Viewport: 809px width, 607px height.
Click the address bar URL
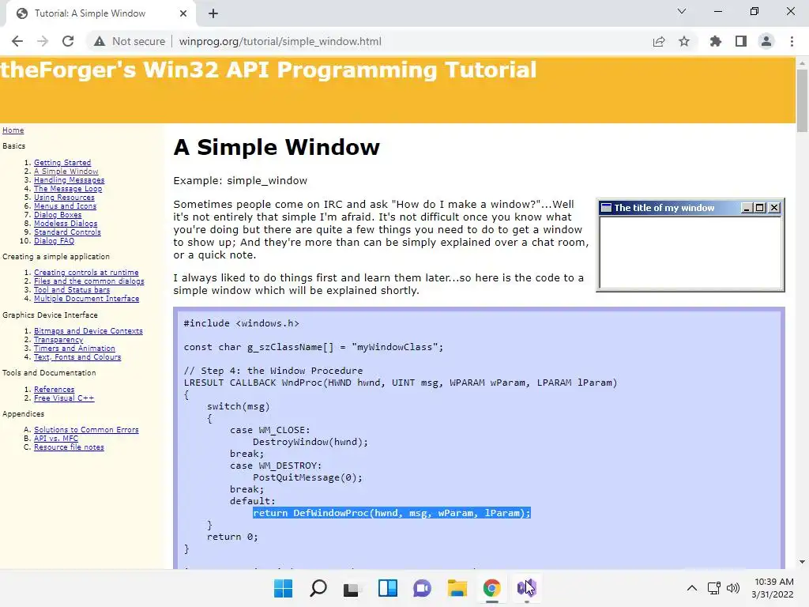pos(280,41)
